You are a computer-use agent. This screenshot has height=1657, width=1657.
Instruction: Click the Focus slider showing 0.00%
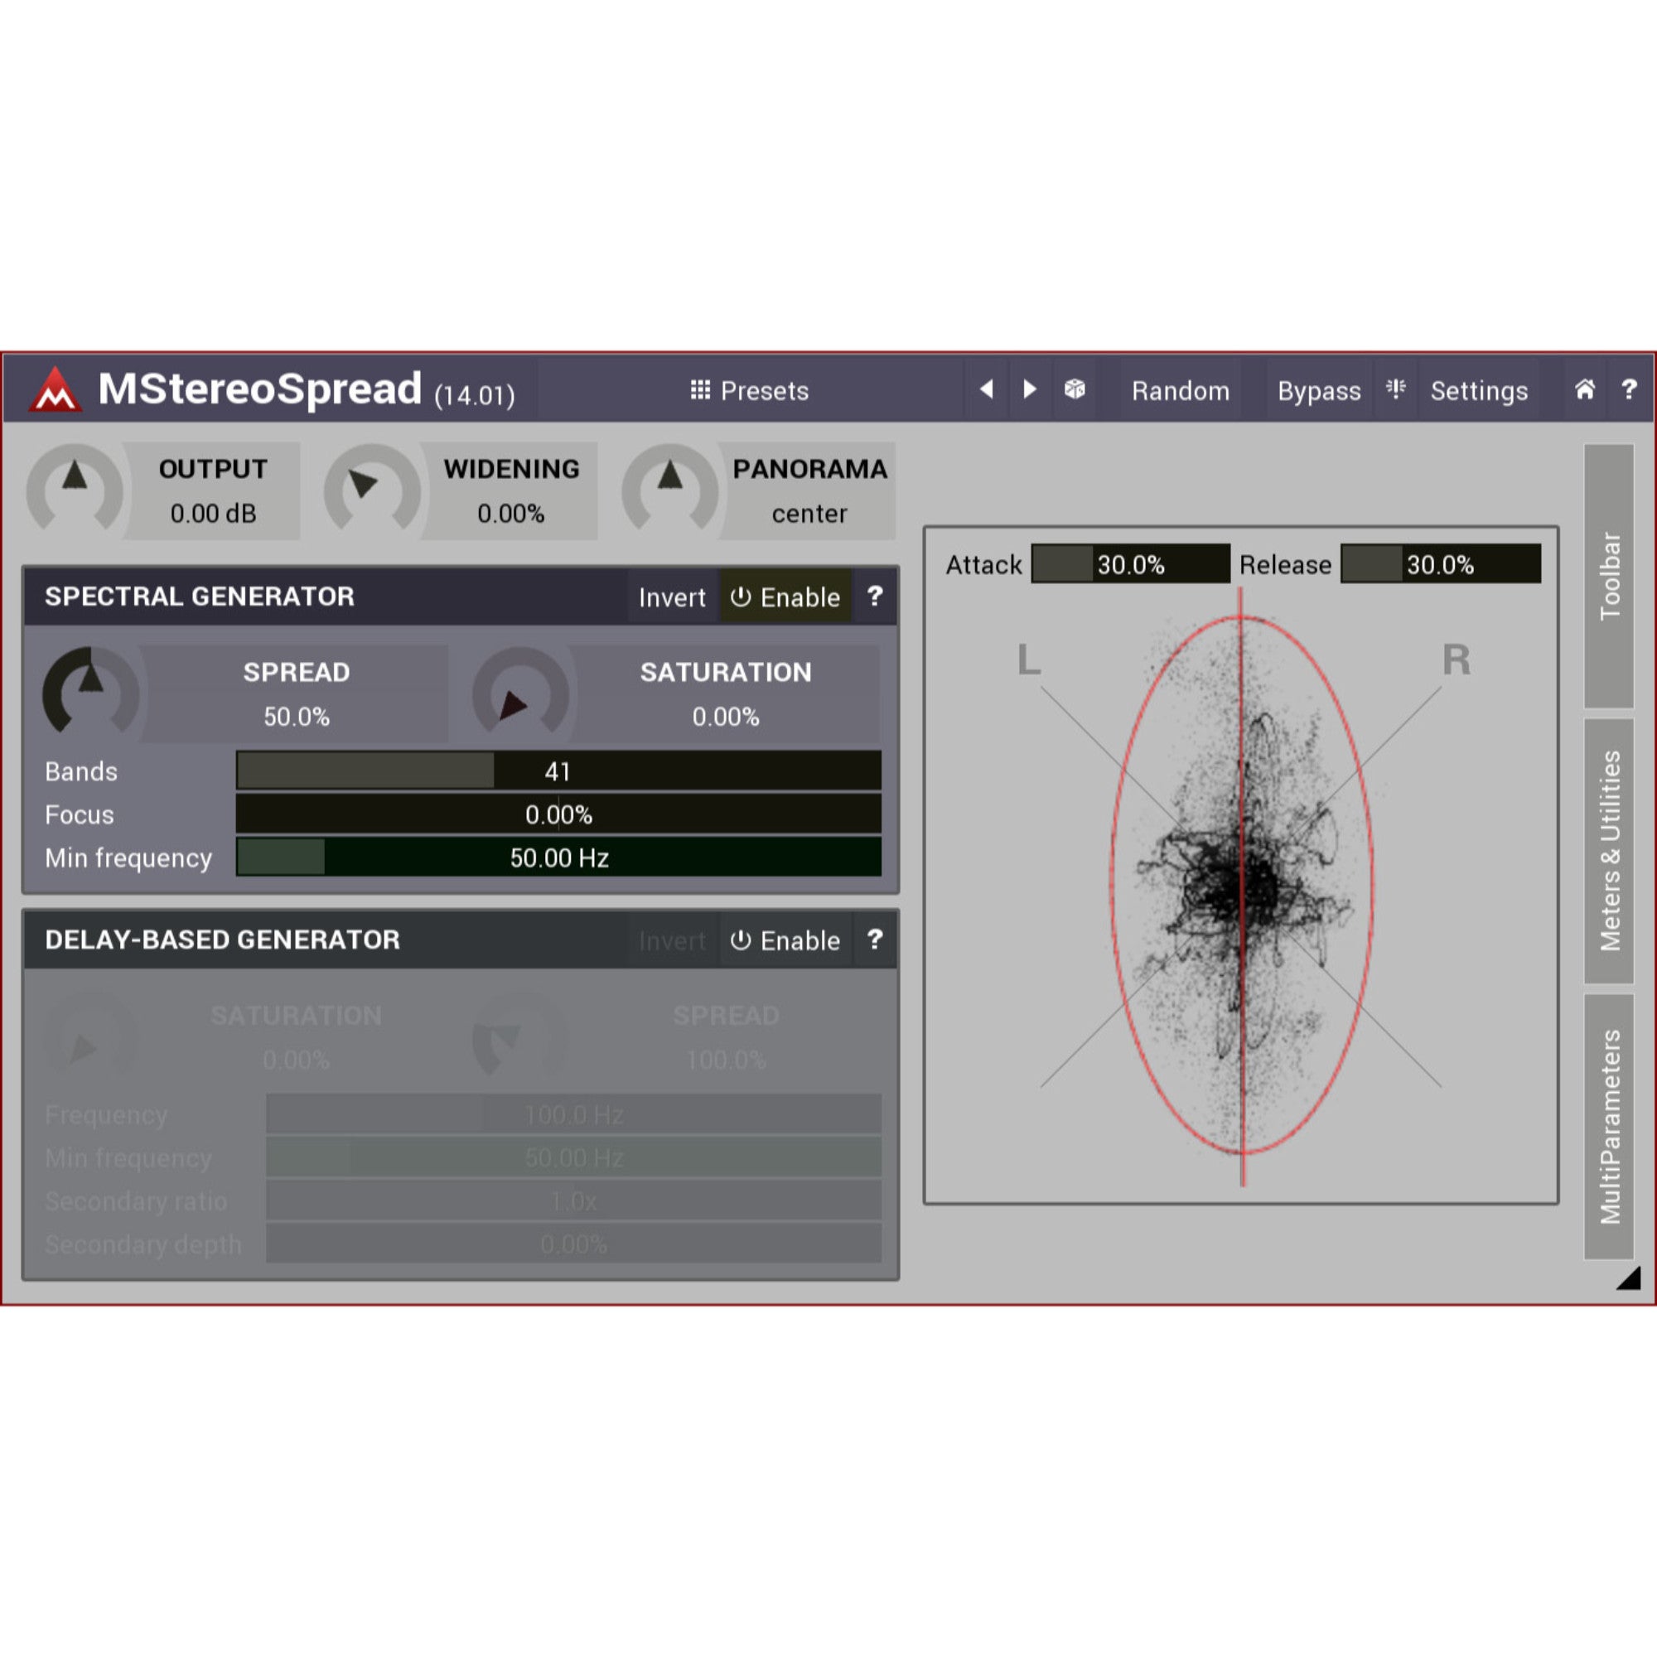pyautogui.click(x=558, y=814)
